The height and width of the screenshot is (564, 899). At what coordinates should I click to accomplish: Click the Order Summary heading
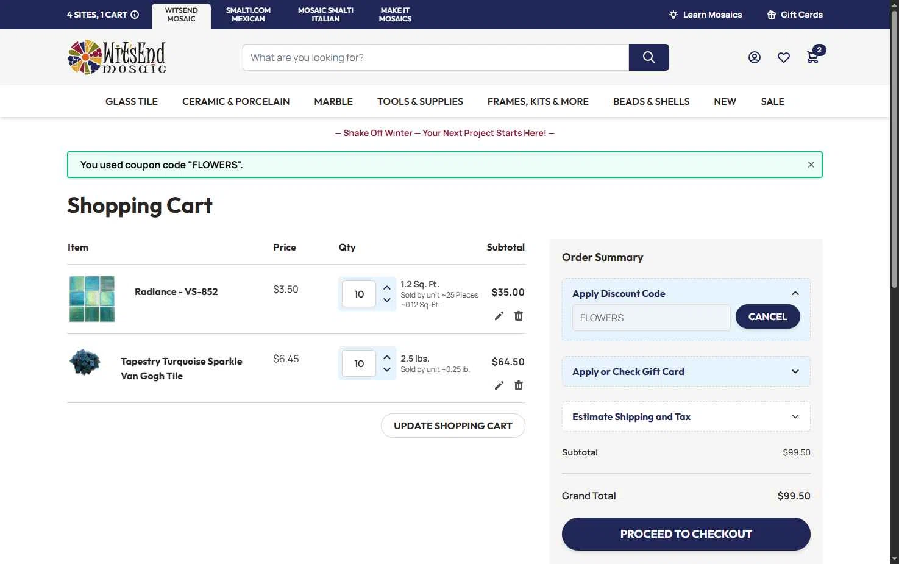(x=603, y=257)
